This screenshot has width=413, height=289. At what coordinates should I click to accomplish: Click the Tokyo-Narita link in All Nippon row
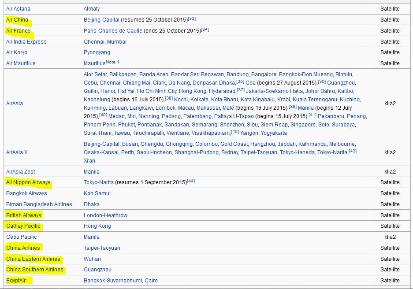coord(99,182)
